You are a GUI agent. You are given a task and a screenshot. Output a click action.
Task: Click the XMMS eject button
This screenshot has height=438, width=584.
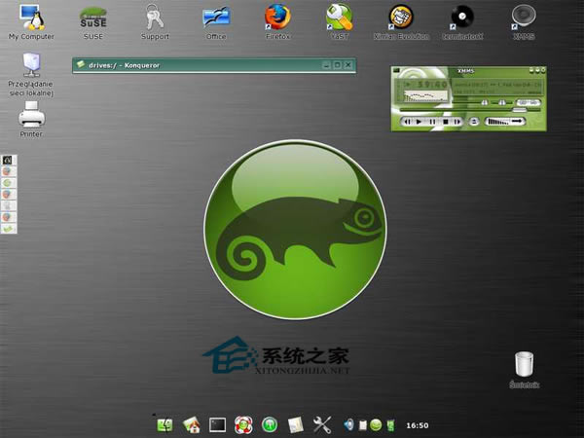coord(473,122)
